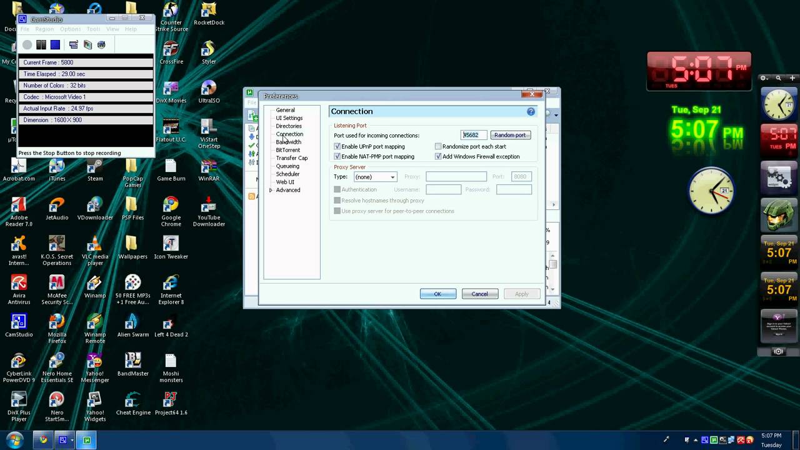Toggle CamStudio view icon after the Stop button
Image resolution: width=800 pixels, height=450 pixels.
point(73,45)
